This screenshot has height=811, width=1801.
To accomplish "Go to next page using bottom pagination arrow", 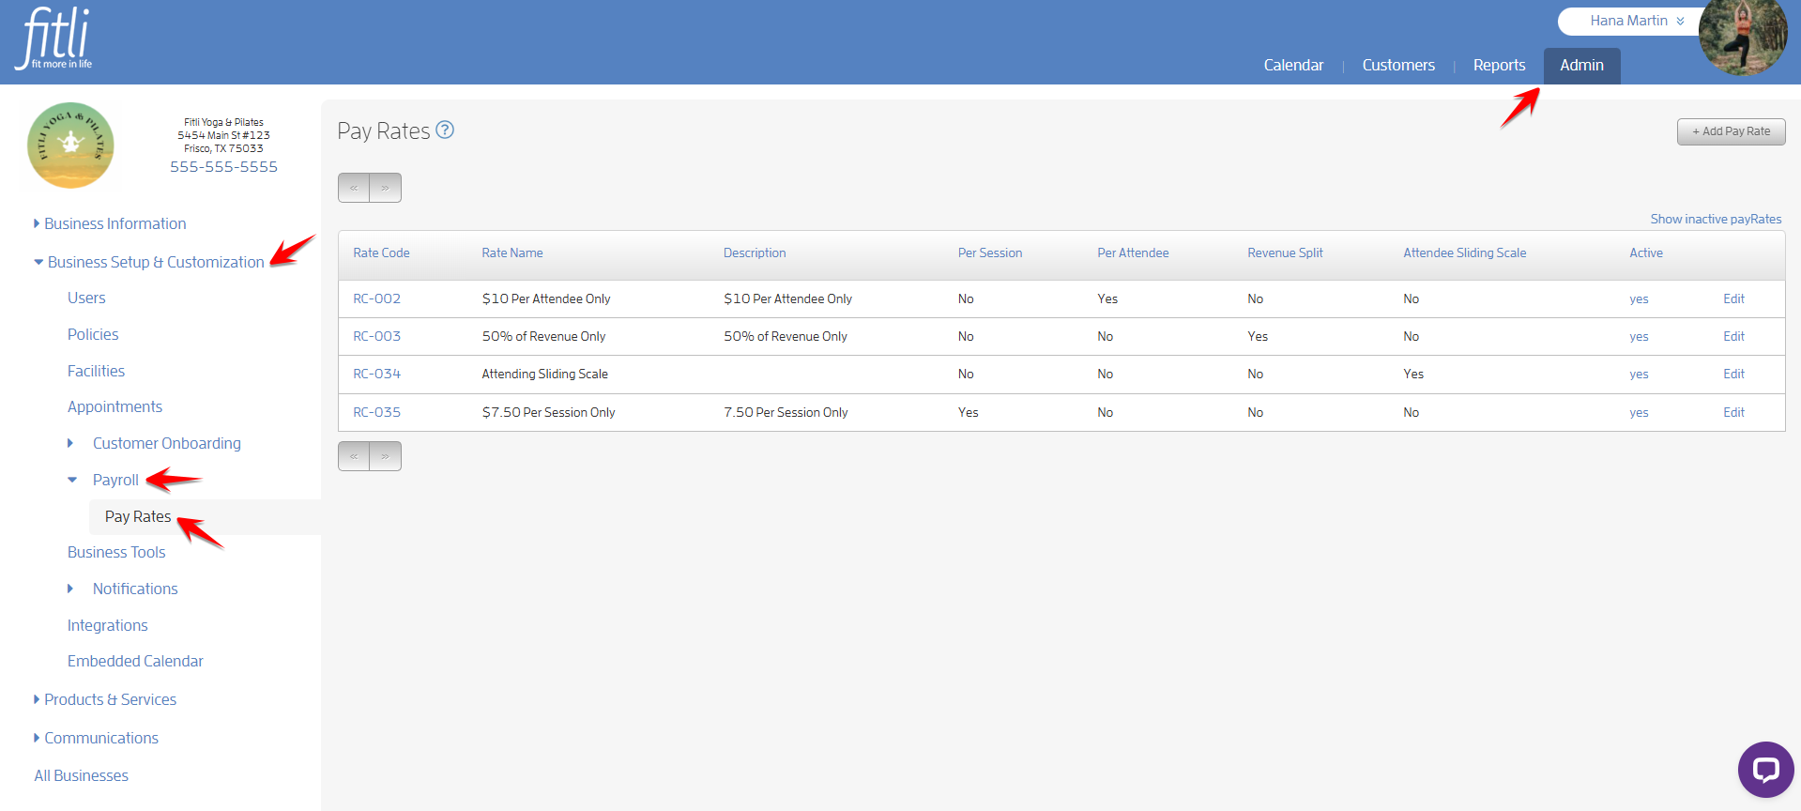I will [x=386, y=456].
